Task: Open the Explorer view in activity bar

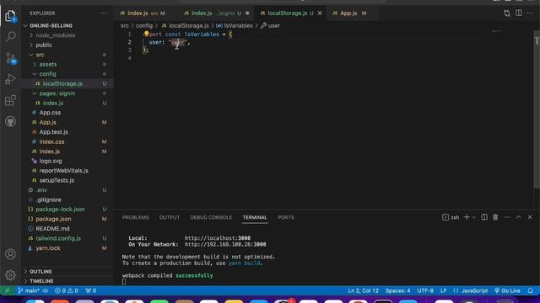Action: (x=10, y=15)
